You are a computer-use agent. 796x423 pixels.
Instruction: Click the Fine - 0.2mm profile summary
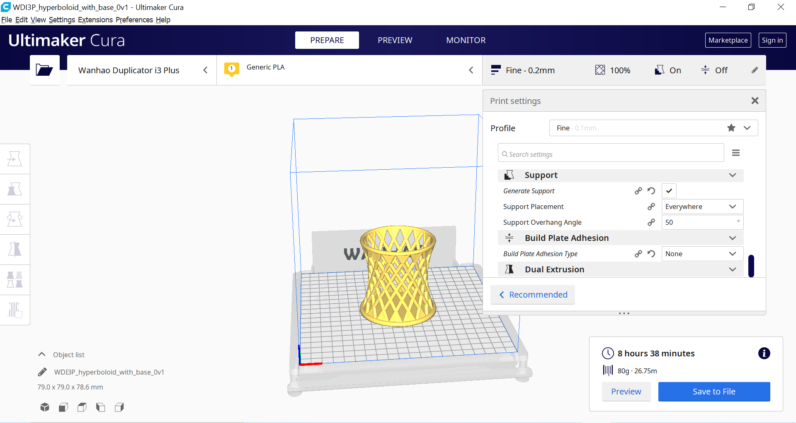tap(523, 70)
